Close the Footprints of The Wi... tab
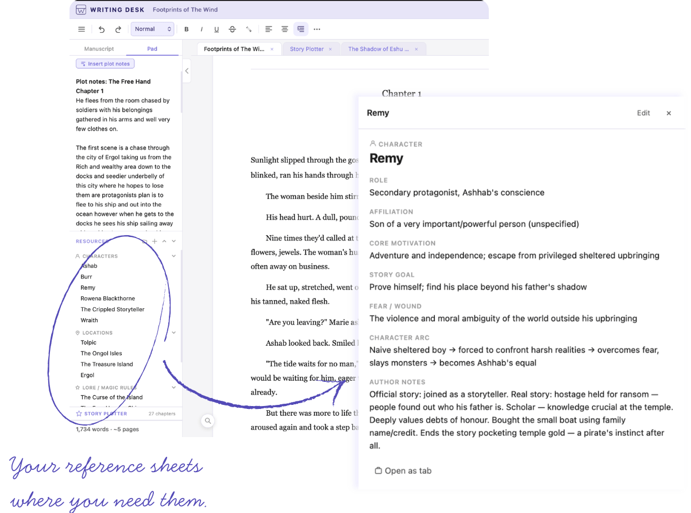The image size is (691, 513). pos(272,49)
